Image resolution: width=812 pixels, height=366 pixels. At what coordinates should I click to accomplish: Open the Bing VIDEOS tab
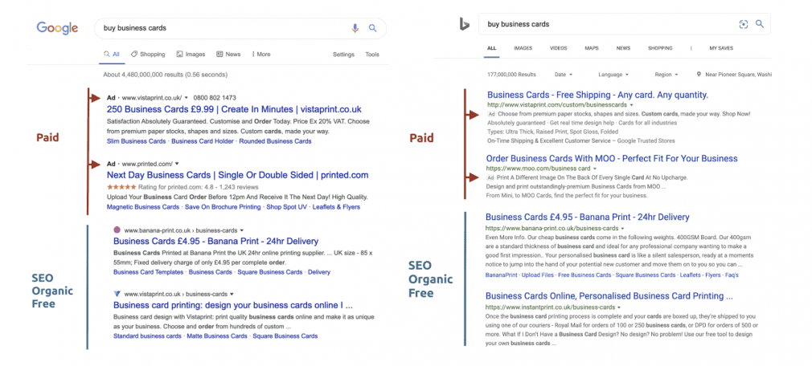click(x=558, y=48)
